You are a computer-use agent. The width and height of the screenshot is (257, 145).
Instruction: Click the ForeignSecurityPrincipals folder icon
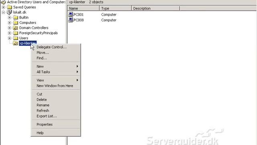click(x=16, y=33)
